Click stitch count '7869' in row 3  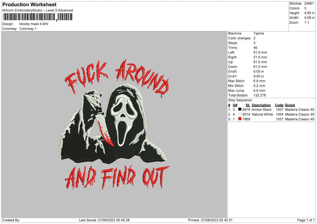[246, 119]
